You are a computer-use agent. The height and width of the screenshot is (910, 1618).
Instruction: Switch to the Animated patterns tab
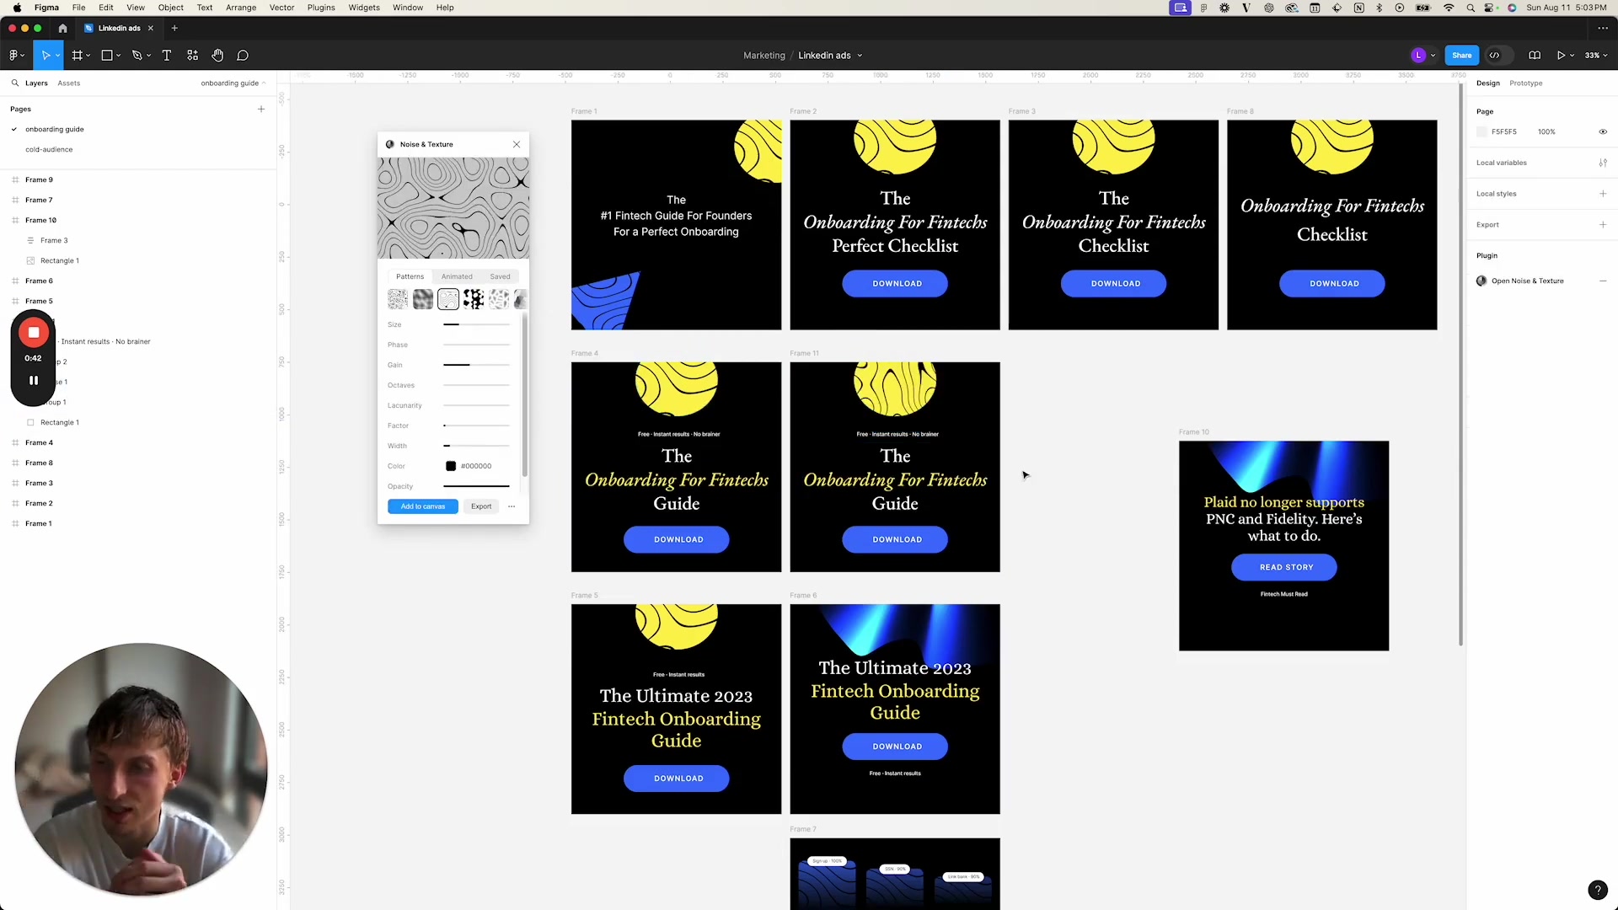457,276
